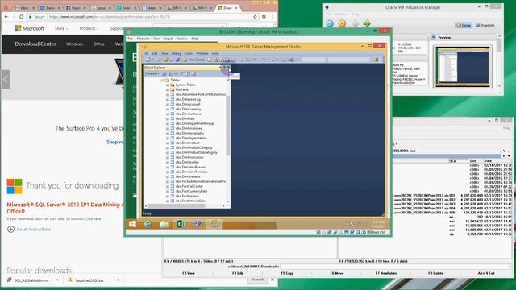
Task: Click the Save All icon in SSMS toolbar
Action: pyautogui.click(x=177, y=60)
